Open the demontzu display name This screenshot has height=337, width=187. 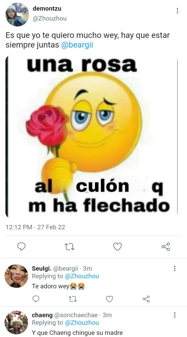click(47, 9)
